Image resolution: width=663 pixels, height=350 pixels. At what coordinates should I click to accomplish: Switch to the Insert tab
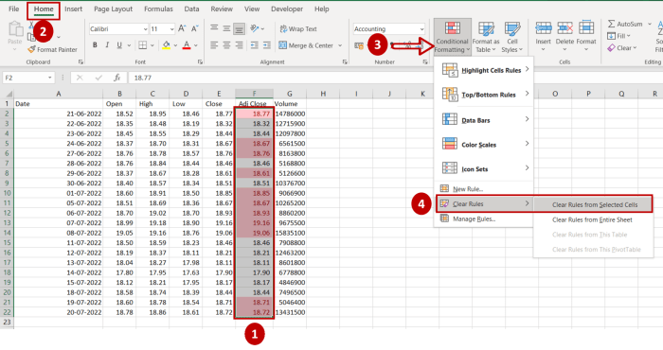[x=74, y=9]
